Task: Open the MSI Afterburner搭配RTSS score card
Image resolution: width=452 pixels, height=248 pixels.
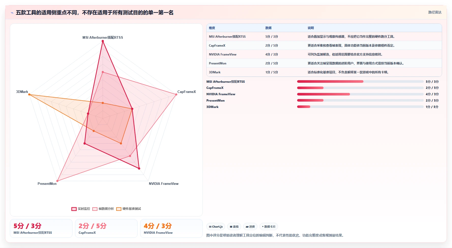Action: pyautogui.click(x=41, y=228)
